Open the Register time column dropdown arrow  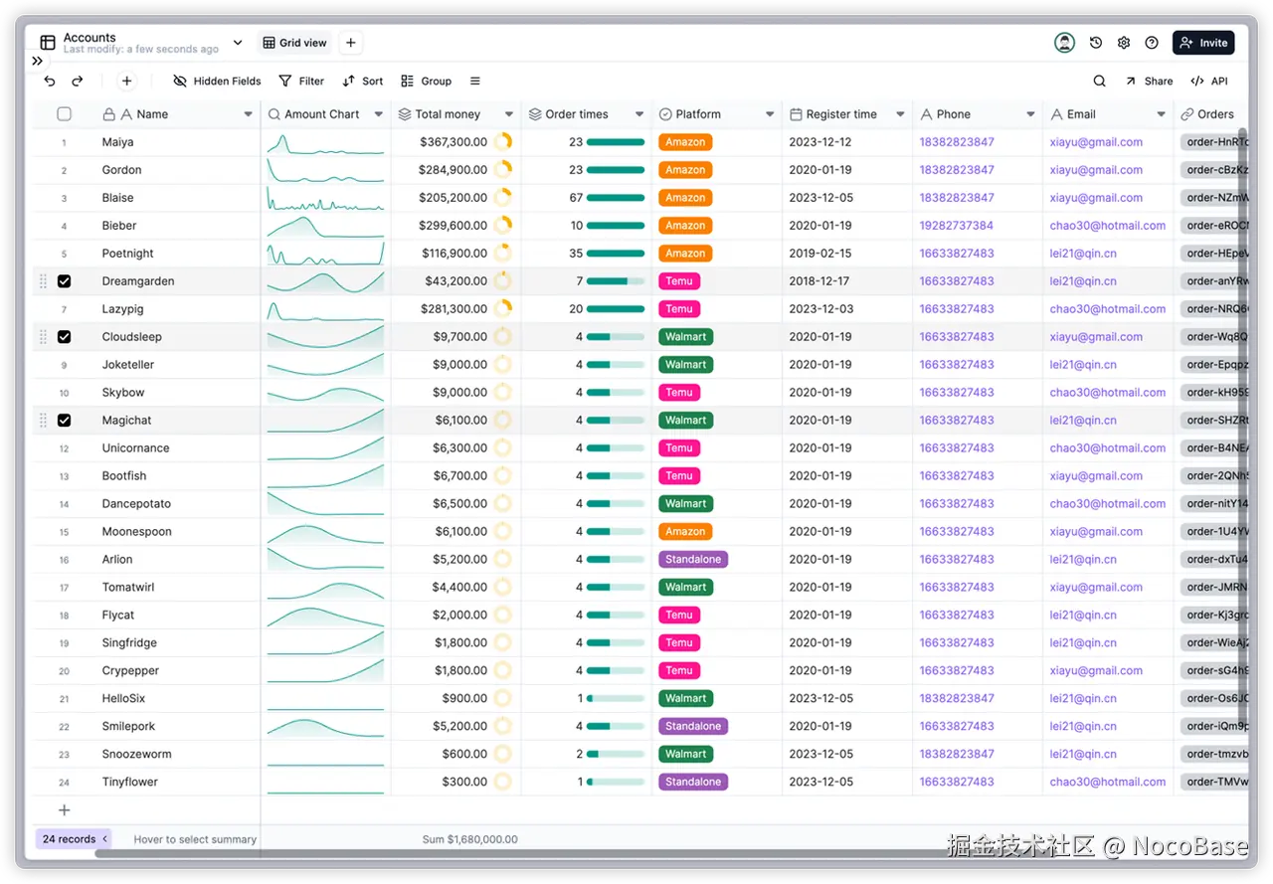point(900,114)
